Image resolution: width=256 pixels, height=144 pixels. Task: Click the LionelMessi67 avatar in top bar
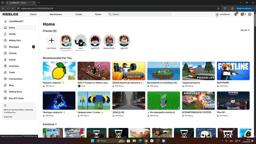(217, 14)
